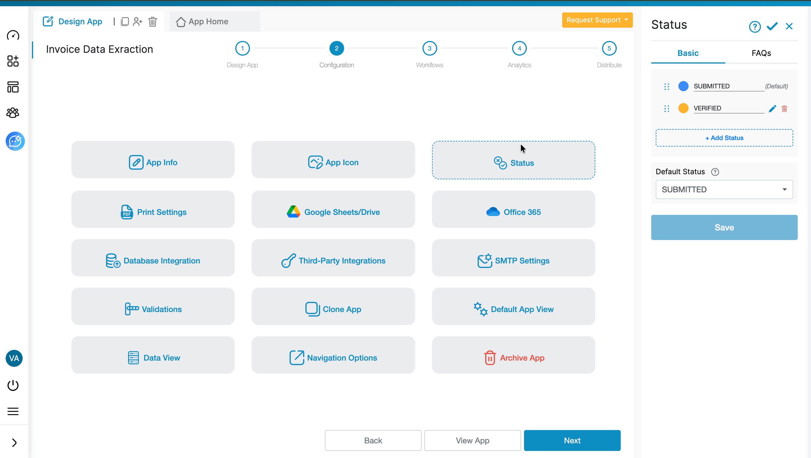The height and width of the screenshot is (458, 811).
Task: Click the users group icon in sidebar
Action: pyautogui.click(x=13, y=113)
